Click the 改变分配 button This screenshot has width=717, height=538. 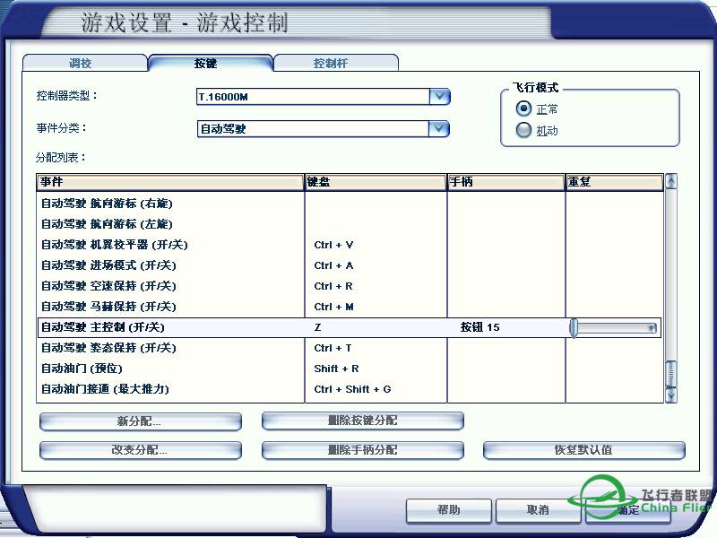pos(140,450)
